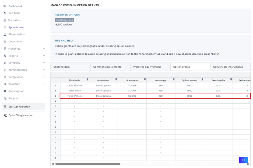Pin the Option type column
Image resolution: width=253 pixels, height=168 pixels.
pos(174,79)
